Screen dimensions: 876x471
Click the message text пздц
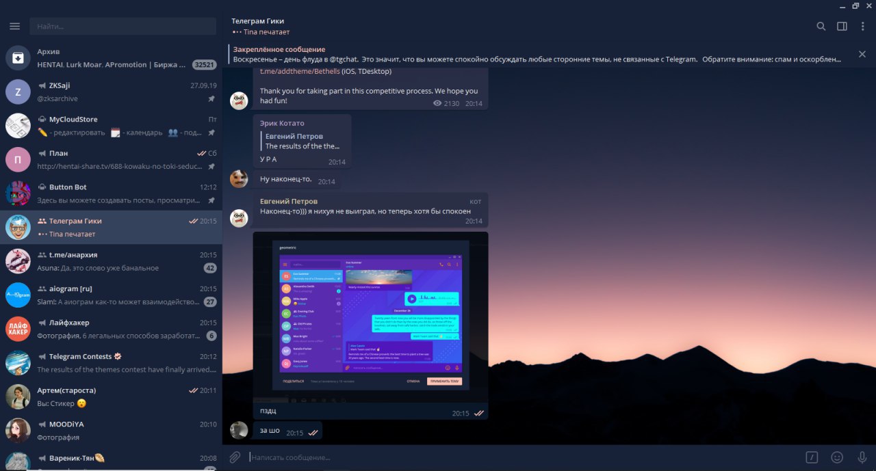[x=268, y=412]
